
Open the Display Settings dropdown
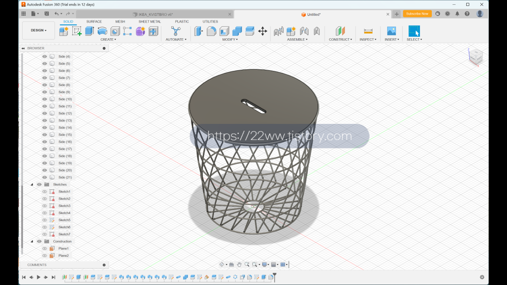(x=266, y=264)
